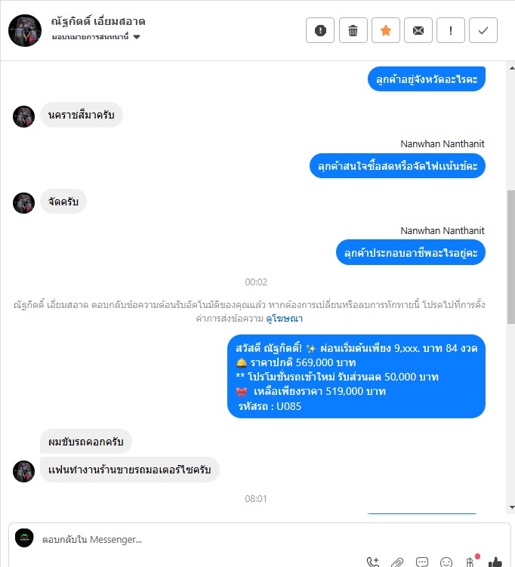
Task: Click the ดูโฆษณา link
Action: click(x=284, y=319)
